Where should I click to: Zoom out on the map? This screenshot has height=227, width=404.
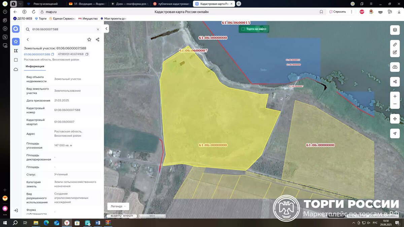click(x=395, y=104)
